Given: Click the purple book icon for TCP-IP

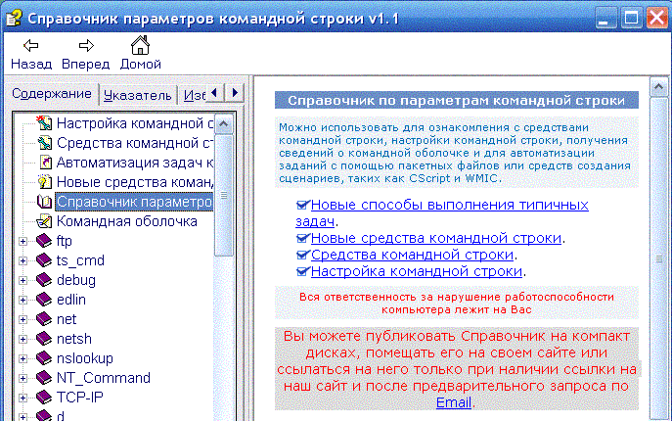Looking at the screenshot, I should point(44,398).
